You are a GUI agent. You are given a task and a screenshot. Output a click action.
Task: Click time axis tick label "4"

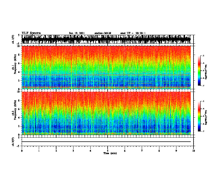91,151
